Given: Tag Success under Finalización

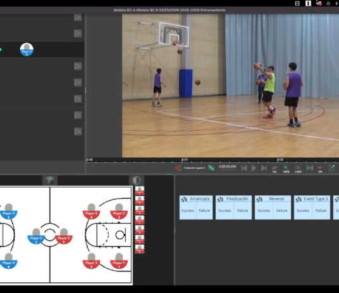Looking at the screenshot, I should coord(225,211).
